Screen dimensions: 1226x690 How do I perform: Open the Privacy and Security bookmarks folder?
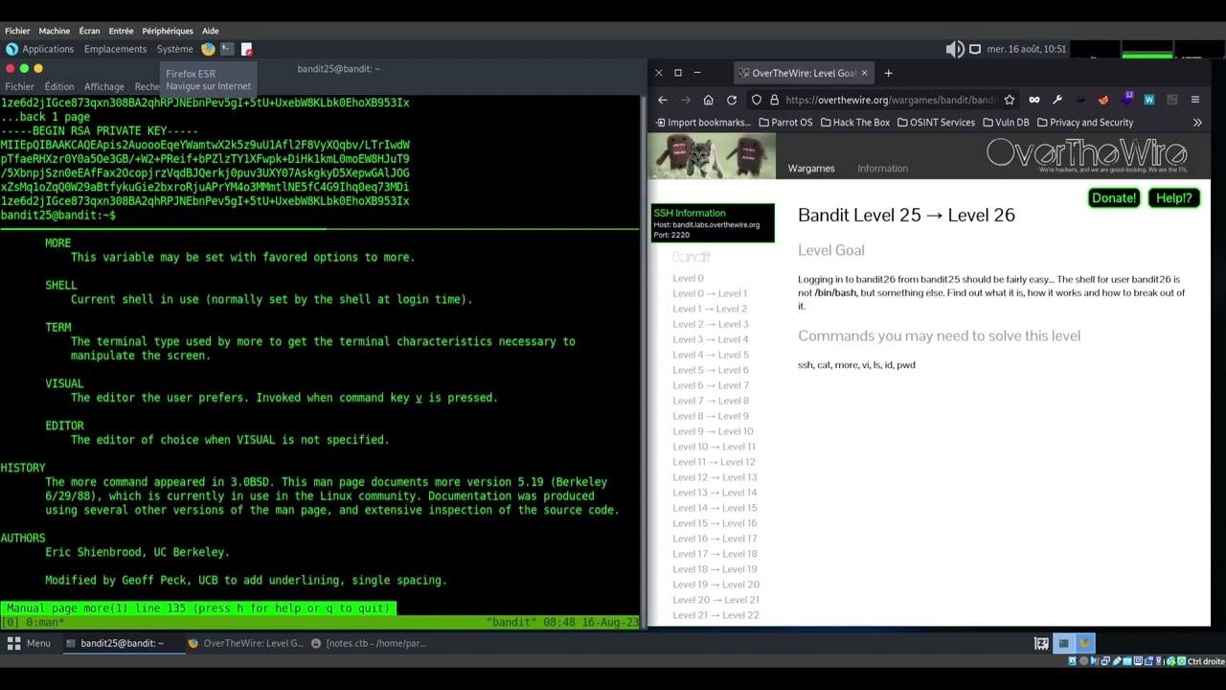pos(1084,123)
